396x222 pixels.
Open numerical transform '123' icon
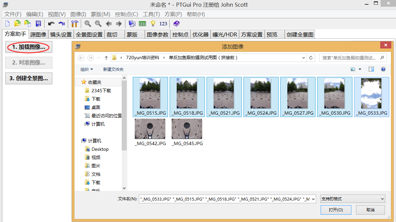[163, 23]
